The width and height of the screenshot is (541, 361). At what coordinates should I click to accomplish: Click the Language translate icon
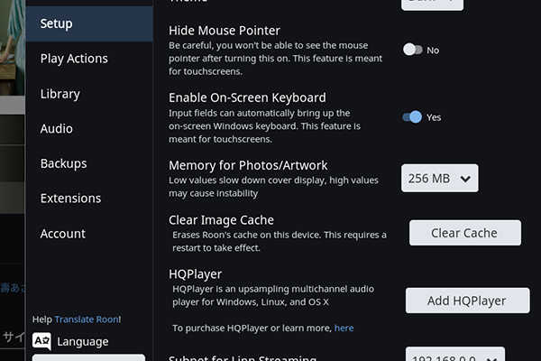click(41, 341)
